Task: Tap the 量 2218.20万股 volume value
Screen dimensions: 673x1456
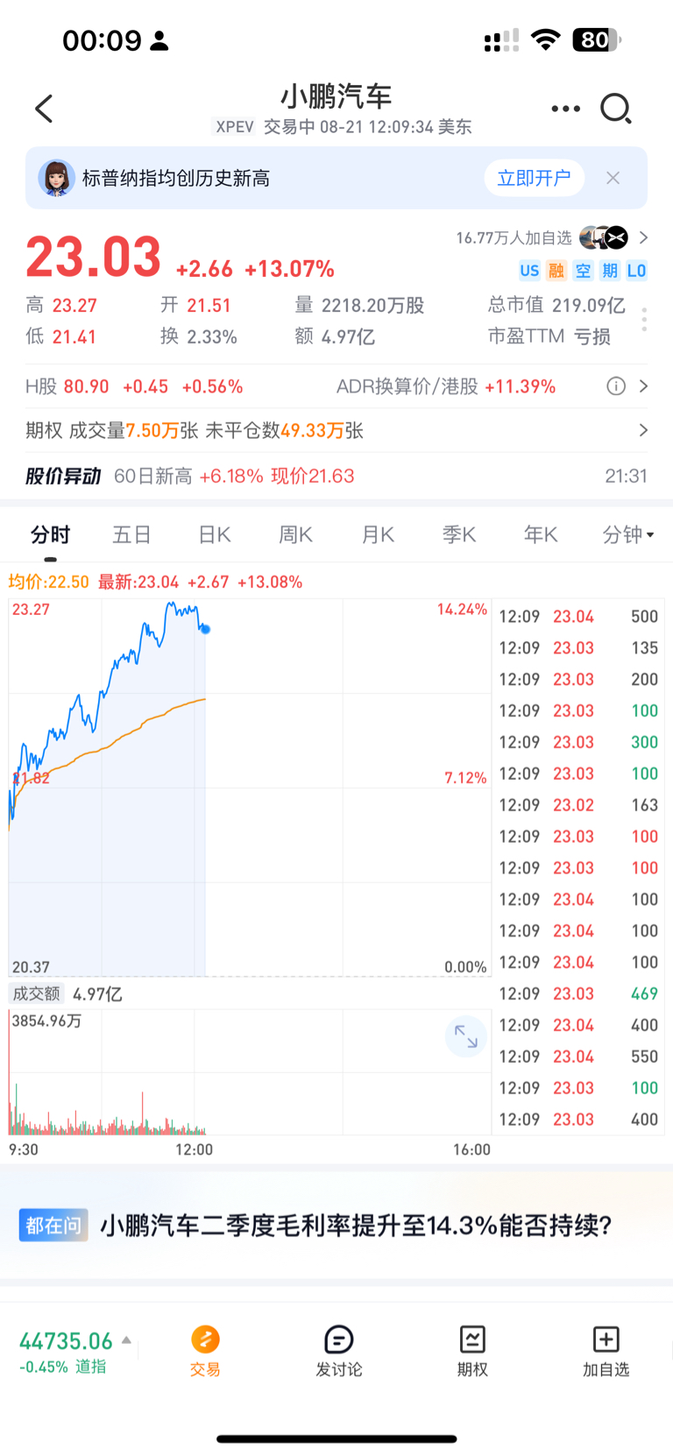Action: (359, 305)
